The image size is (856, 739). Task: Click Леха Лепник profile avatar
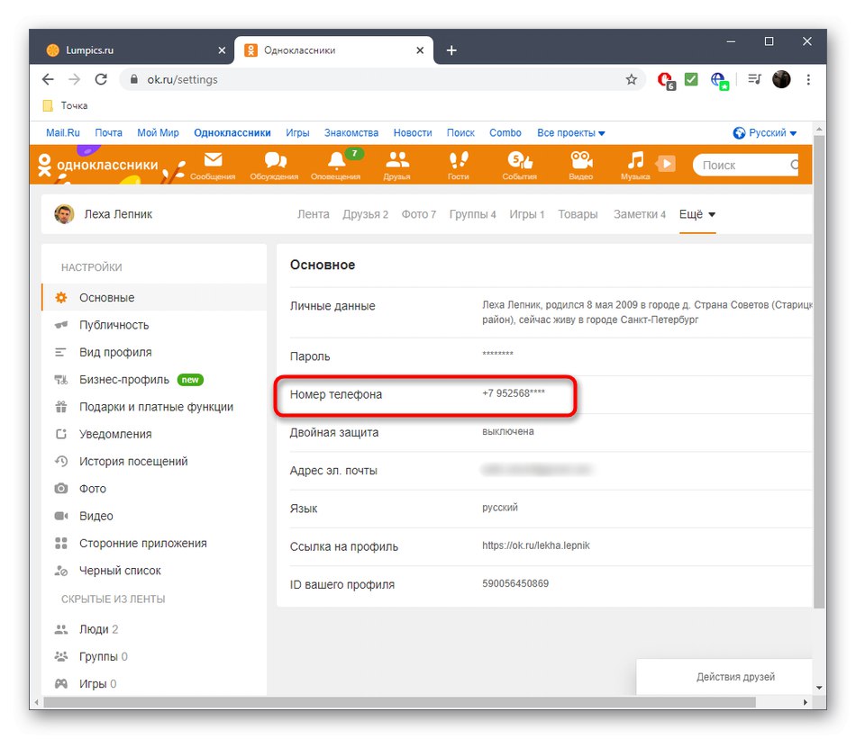(x=64, y=214)
